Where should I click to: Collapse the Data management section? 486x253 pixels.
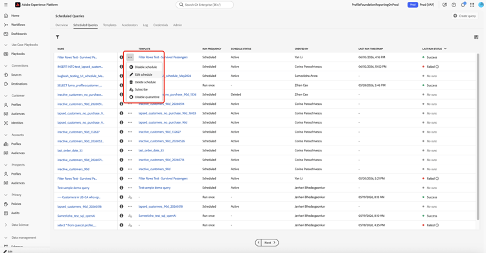[x=6, y=238]
